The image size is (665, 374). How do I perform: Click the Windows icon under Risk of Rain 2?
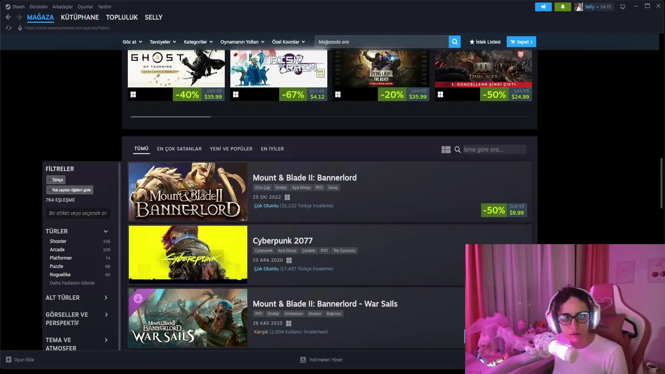point(235,95)
